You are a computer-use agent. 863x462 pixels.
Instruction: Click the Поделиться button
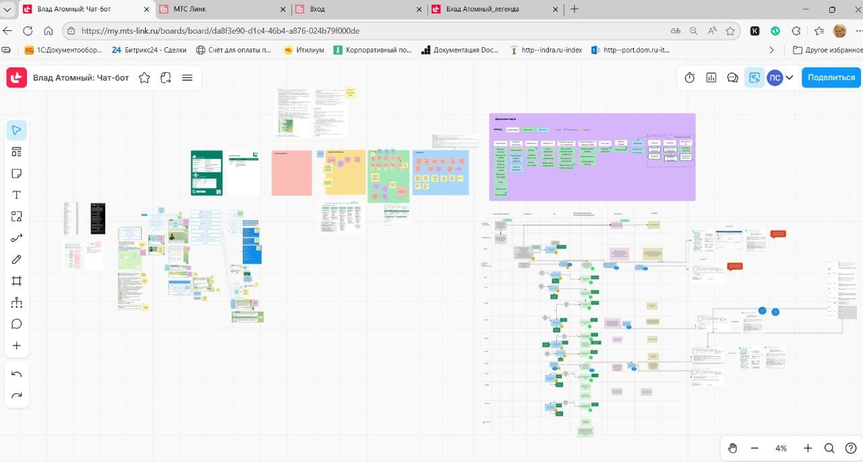coord(831,77)
